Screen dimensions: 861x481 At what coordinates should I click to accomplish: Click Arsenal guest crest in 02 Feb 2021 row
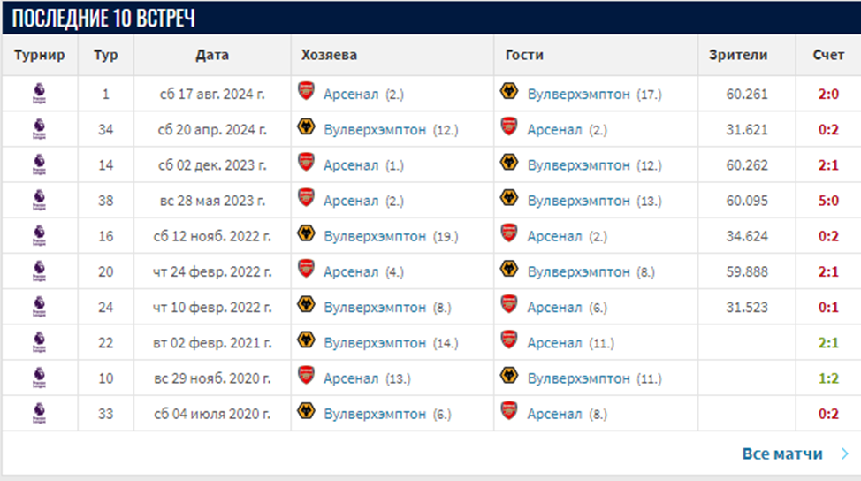(509, 341)
